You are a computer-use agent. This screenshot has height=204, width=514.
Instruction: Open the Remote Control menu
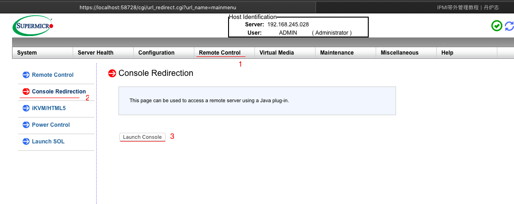pyautogui.click(x=220, y=53)
